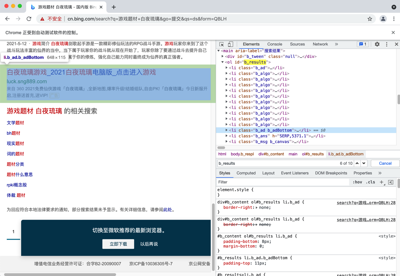The height and width of the screenshot is (276, 400).
Task: Focus the Styles Filter input
Action: [283, 182]
